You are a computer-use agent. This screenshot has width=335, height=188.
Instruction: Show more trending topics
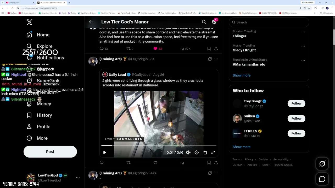coord(242,75)
